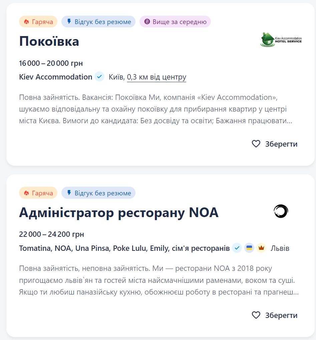
Task: Click Зберегти on the NOA restaurant listing
Action: tap(282, 315)
